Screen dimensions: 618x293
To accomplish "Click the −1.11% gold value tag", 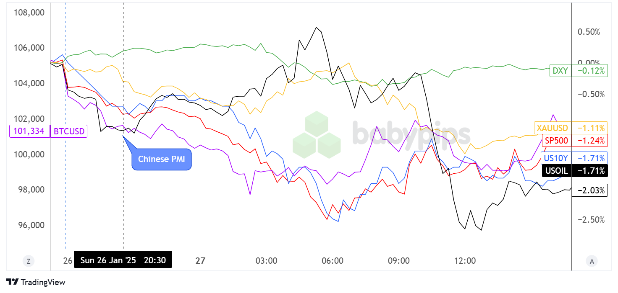I will (591, 128).
